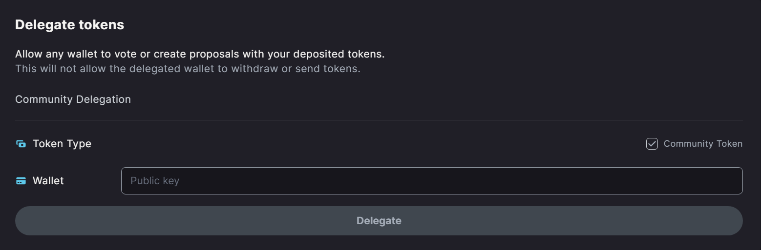Click the Public key placeholder text
This screenshot has width=761, height=250.
click(155, 181)
